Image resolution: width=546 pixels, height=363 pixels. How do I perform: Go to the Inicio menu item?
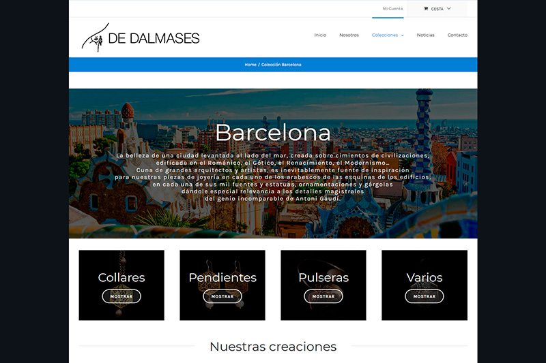coord(320,35)
